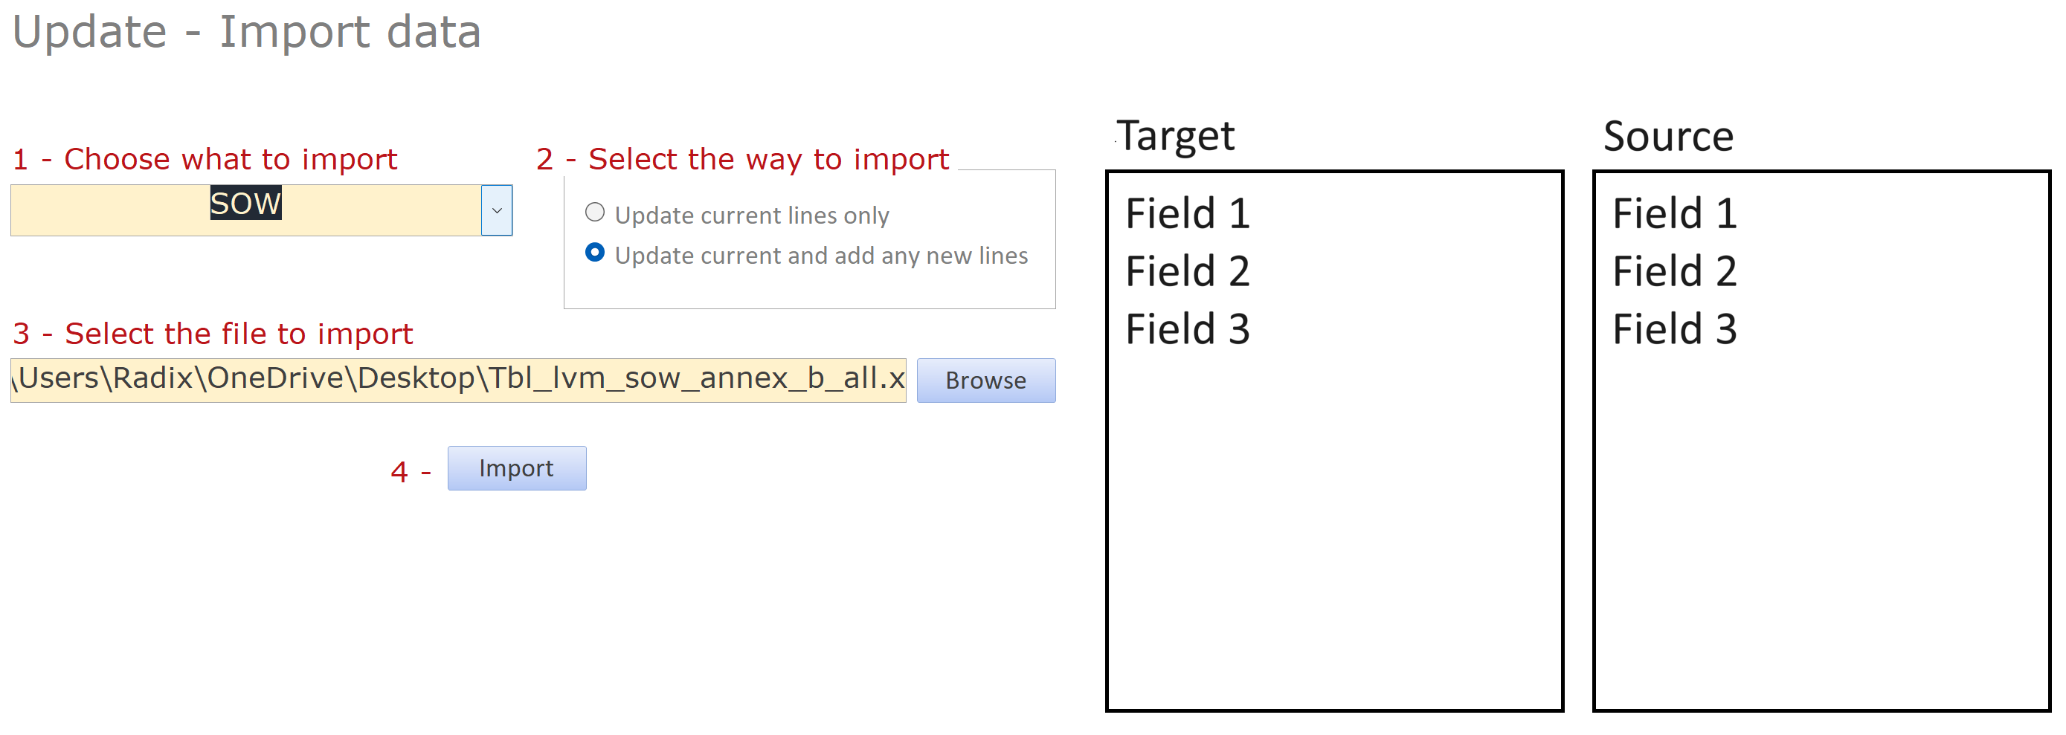Click the empty area of Source list box

[x=1821, y=529]
